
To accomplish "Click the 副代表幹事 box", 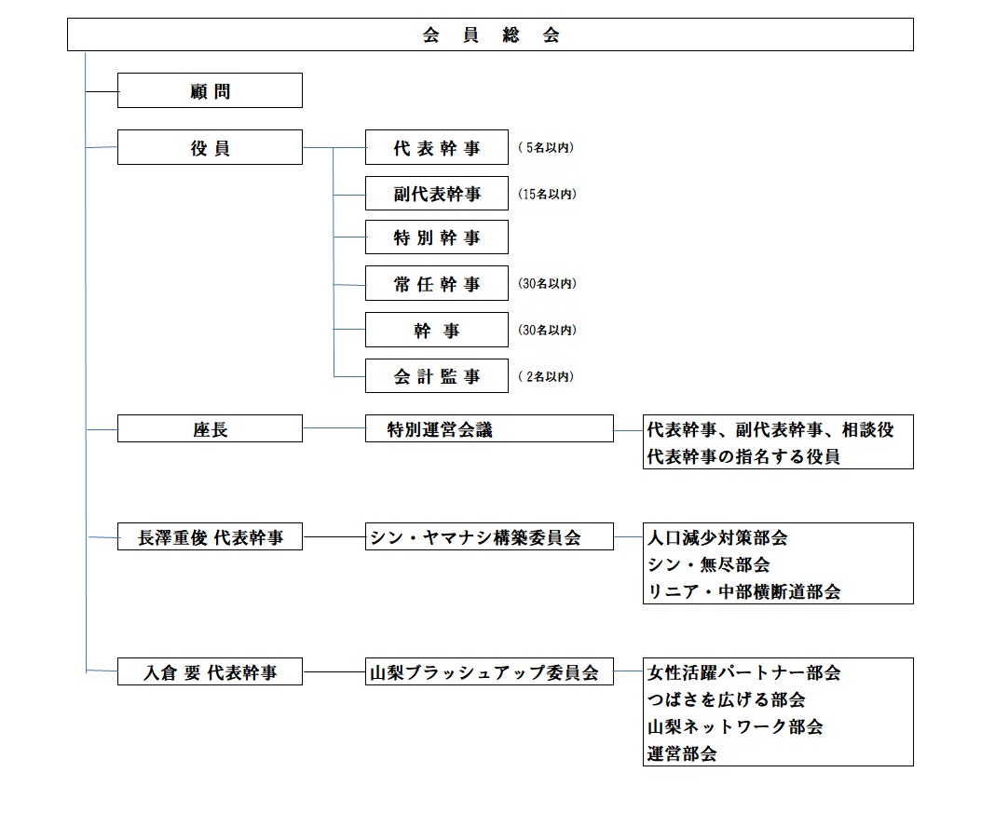I will tap(437, 194).
